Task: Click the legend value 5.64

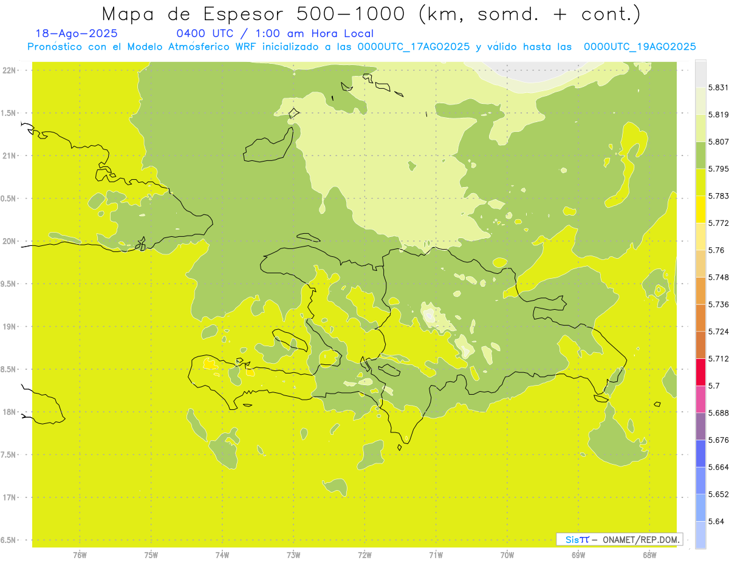Action: pos(716,522)
